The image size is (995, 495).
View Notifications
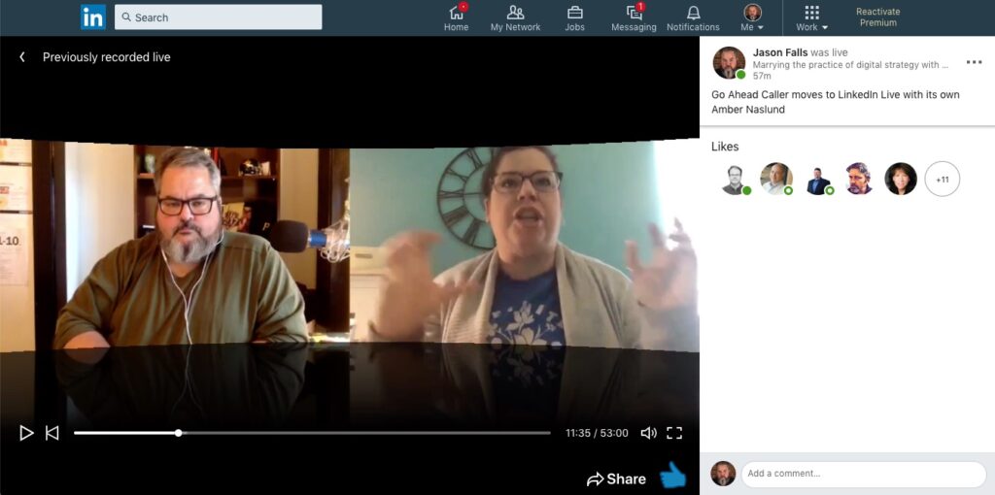[693, 17]
